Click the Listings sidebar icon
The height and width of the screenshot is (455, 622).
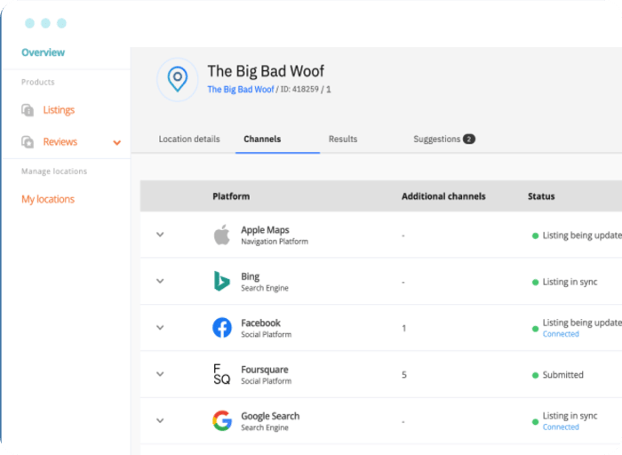click(28, 110)
